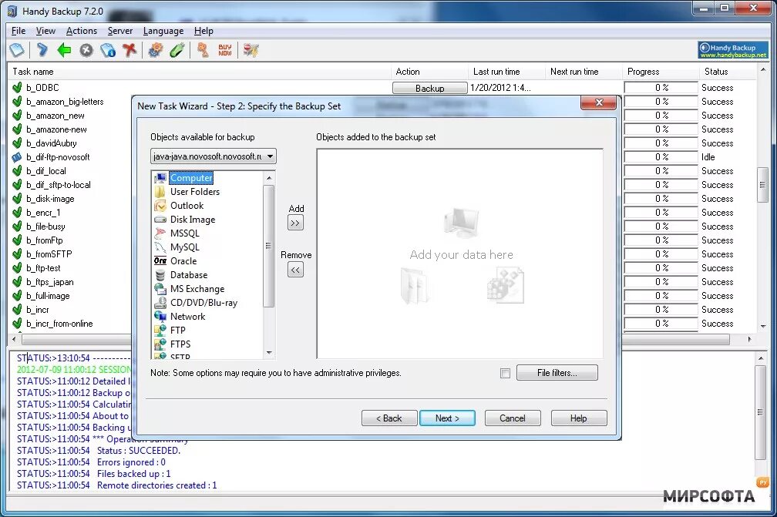Select the b_ftps_japan task
The height and width of the screenshot is (517, 777).
(49, 282)
